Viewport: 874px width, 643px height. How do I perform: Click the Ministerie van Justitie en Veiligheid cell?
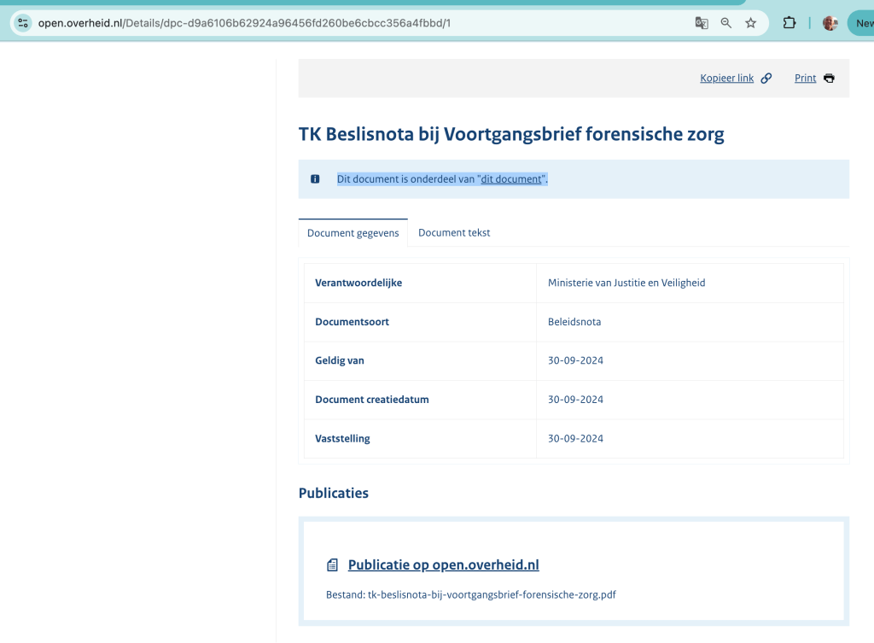626,283
